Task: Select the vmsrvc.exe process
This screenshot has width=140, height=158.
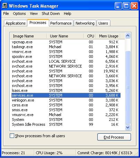Action: click(x=66, y=52)
